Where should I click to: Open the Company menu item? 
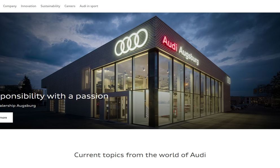coord(10,6)
